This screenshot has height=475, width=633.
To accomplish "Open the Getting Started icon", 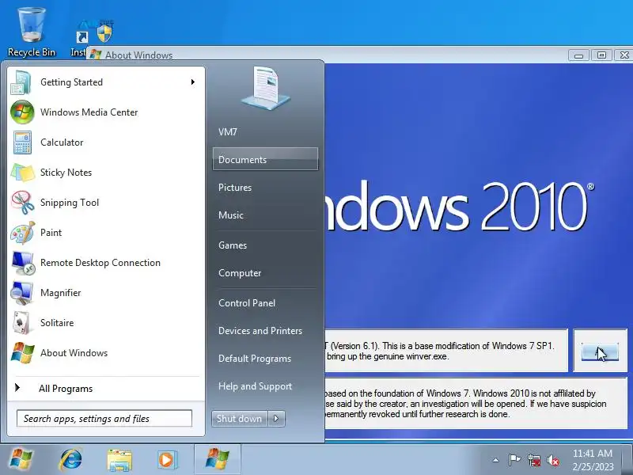I will (21, 82).
